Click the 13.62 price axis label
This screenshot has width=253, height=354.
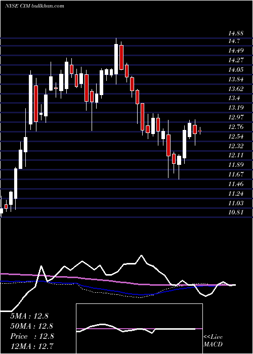click(236, 88)
